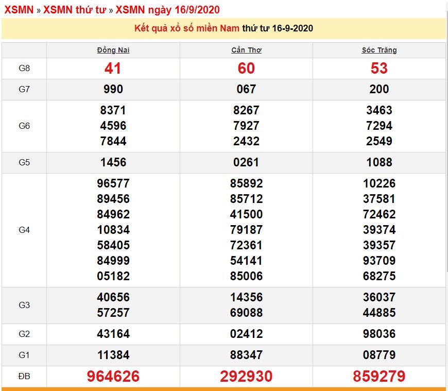448x391 pixels.
Task: Select XSMN ngày 16/9/2020 breadcrumb
Action: (167, 10)
